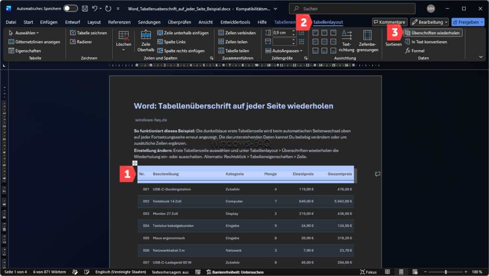Click the Textrichtung button

[x=347, y=41]
